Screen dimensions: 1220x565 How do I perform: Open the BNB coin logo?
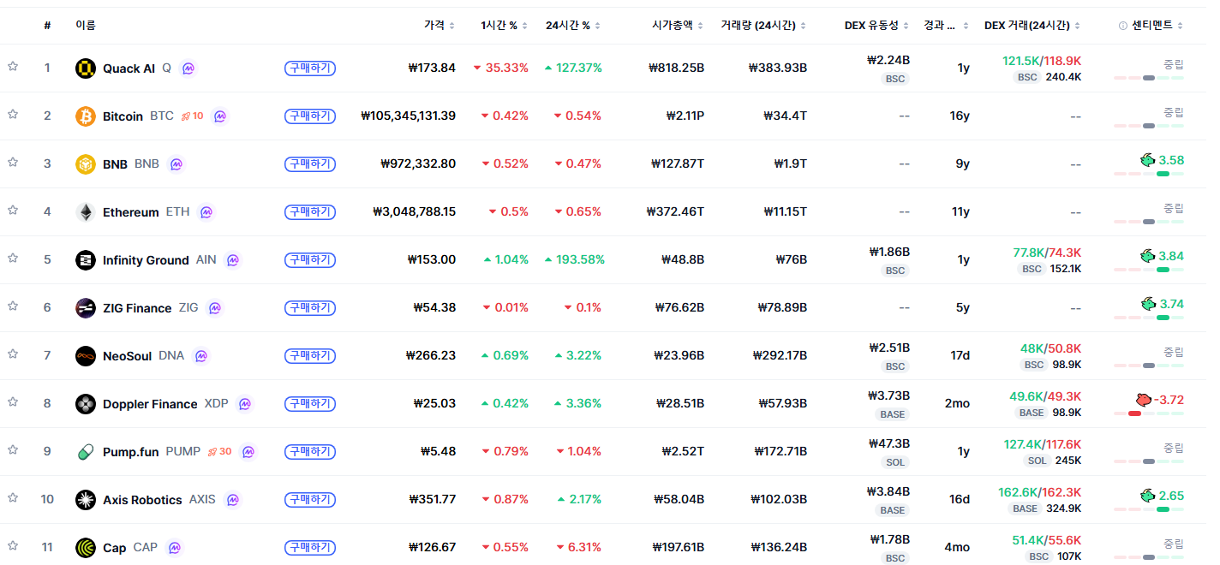click(x=85, y=164)
